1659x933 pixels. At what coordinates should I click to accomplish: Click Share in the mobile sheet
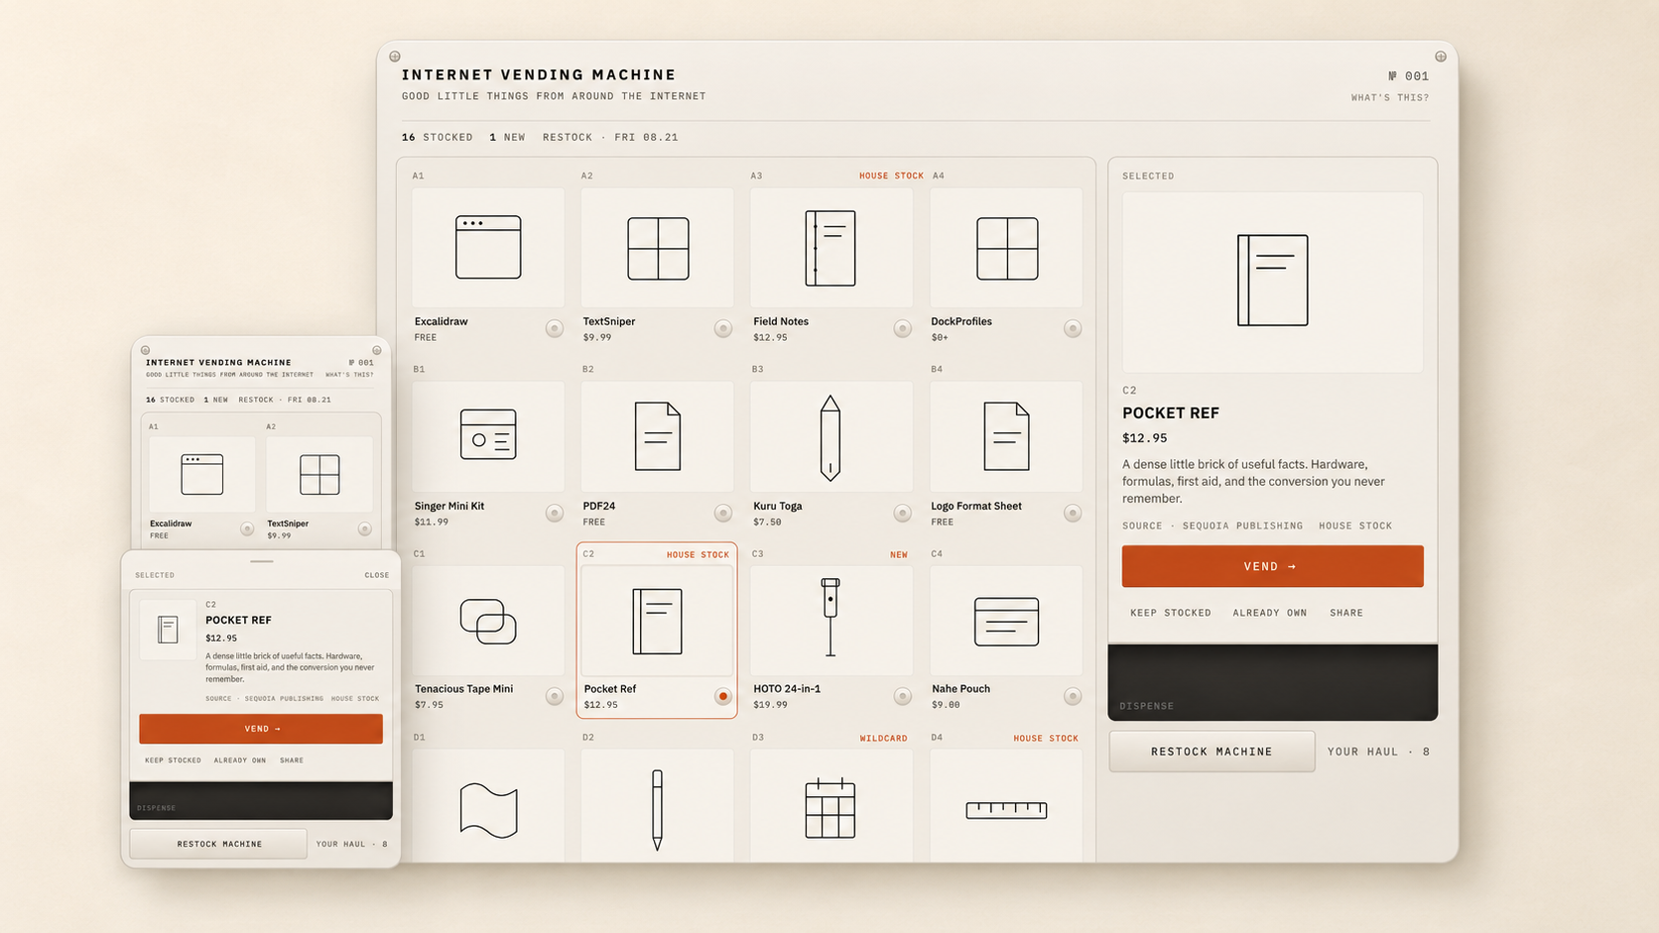(x=292, y=760)
